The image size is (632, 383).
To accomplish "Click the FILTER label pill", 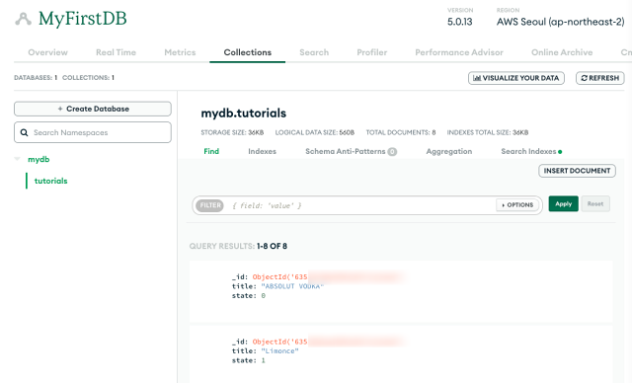I will pos(209,205).
